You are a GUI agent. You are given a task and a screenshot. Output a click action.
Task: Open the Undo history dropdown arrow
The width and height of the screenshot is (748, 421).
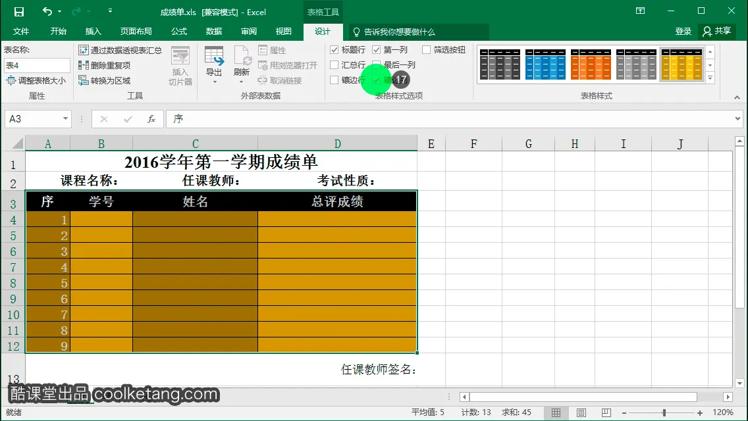[60, 11]
